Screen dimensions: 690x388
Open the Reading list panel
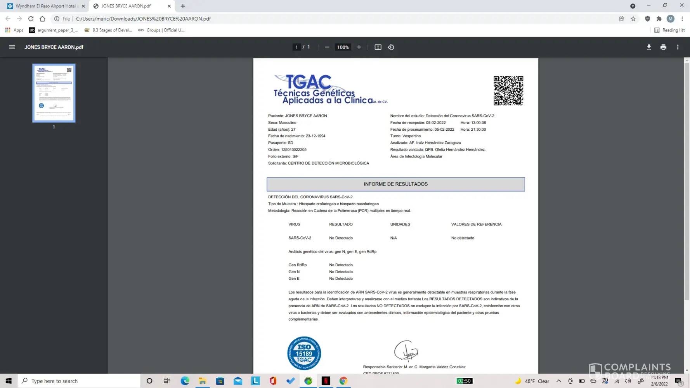click(x=669, y=30)
